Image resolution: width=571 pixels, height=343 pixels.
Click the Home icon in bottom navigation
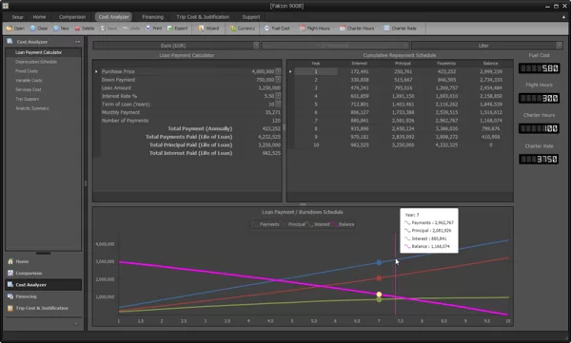(x=10, y=261)
